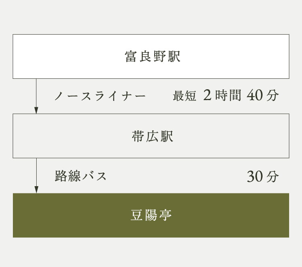This screenshot has height=267, width=302.
Task: Click the 帯広駅 station box
Action: tap(151, 136)
